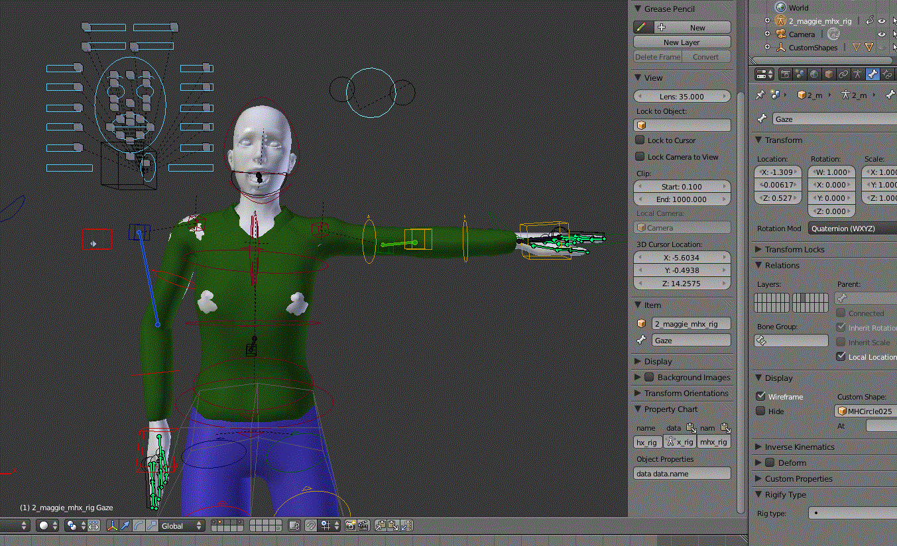897x546 pixels.
Task: Click the paste pose icon
Action: [x=394, y=526]
